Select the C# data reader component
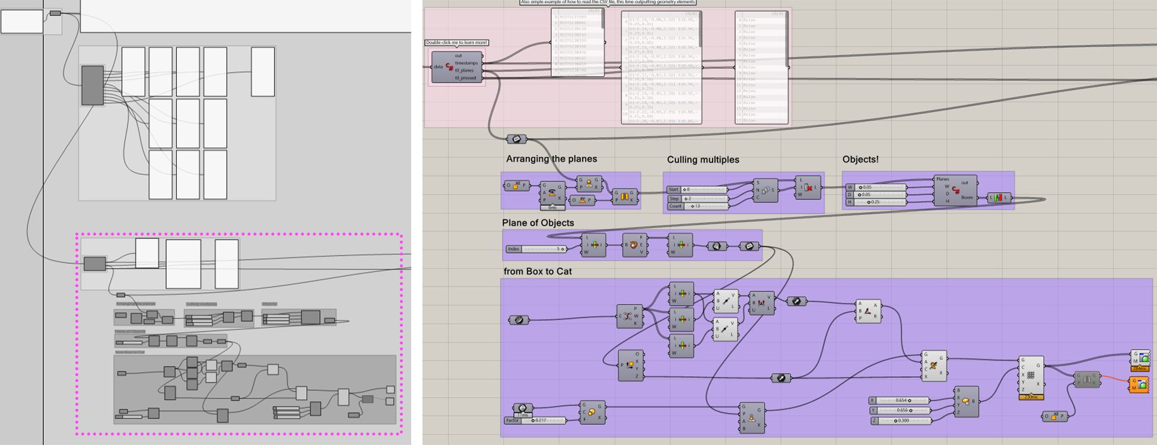Viewport: 1157px width, 445px height. tap(456, 66)
